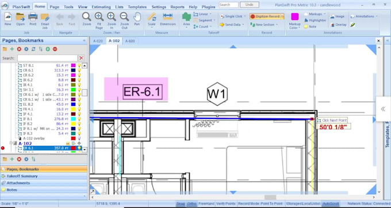Click the green plus add icon in Pages toolbar
The image size is (391, 208).
(11, 49)
